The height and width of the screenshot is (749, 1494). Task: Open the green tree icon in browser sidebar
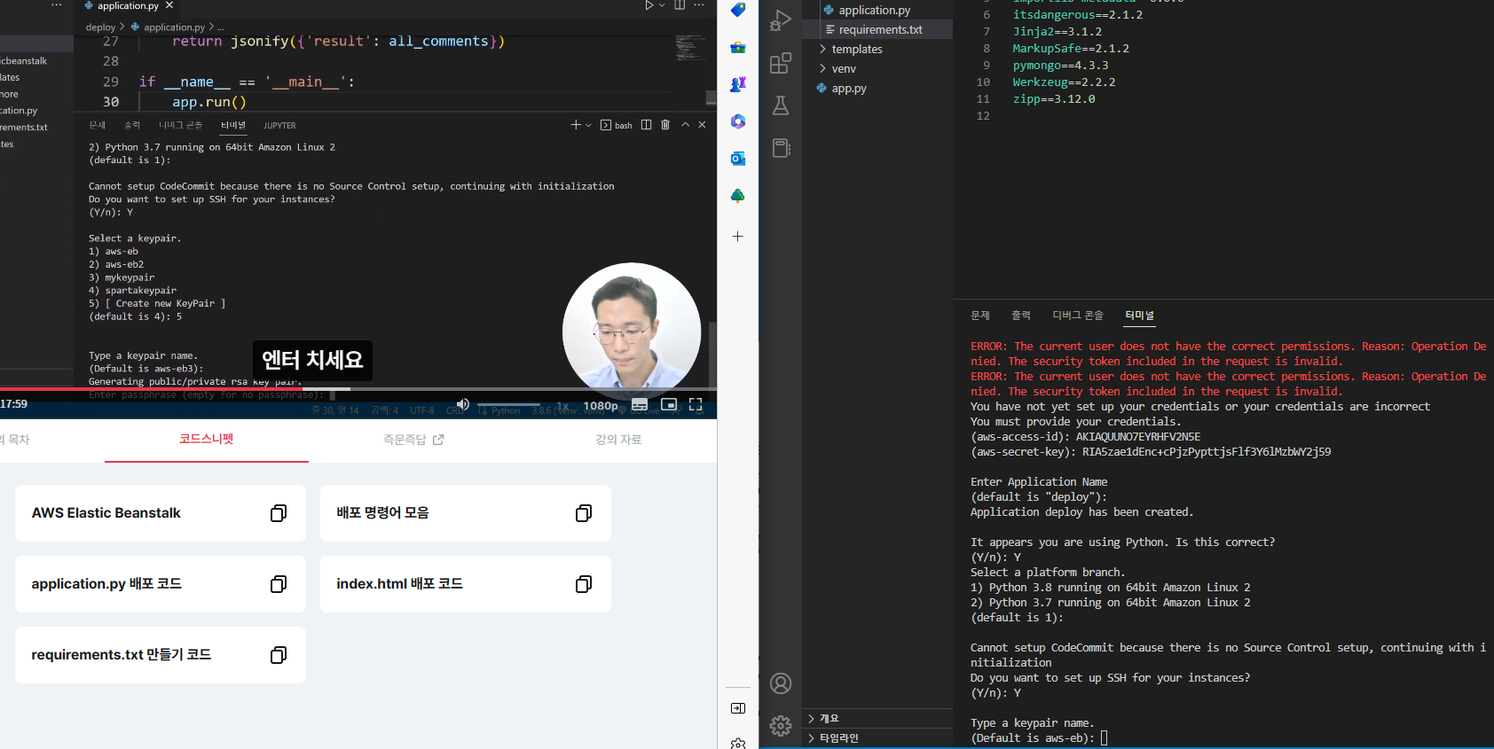point(738,196)
